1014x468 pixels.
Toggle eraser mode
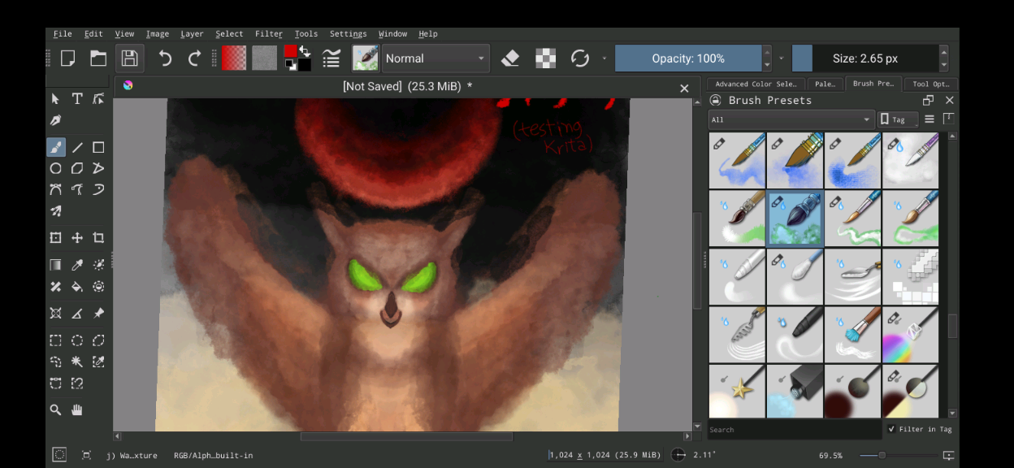pos(510,58)
